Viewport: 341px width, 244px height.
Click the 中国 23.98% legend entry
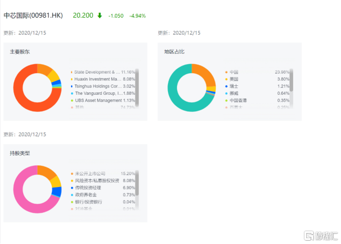[x=257, y=72]
